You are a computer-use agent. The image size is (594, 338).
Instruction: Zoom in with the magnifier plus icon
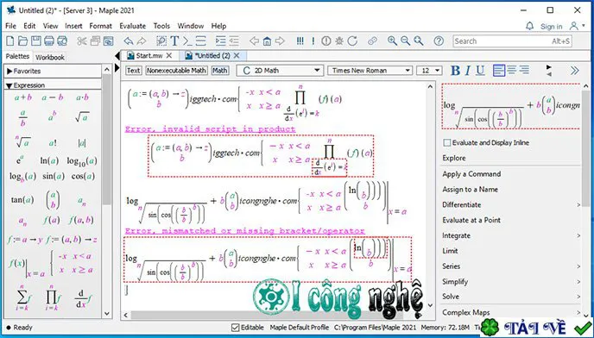pos(392,41)
